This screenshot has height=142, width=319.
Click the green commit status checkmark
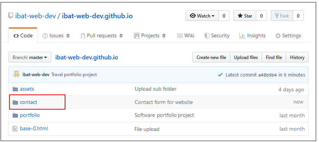point(220,75)
